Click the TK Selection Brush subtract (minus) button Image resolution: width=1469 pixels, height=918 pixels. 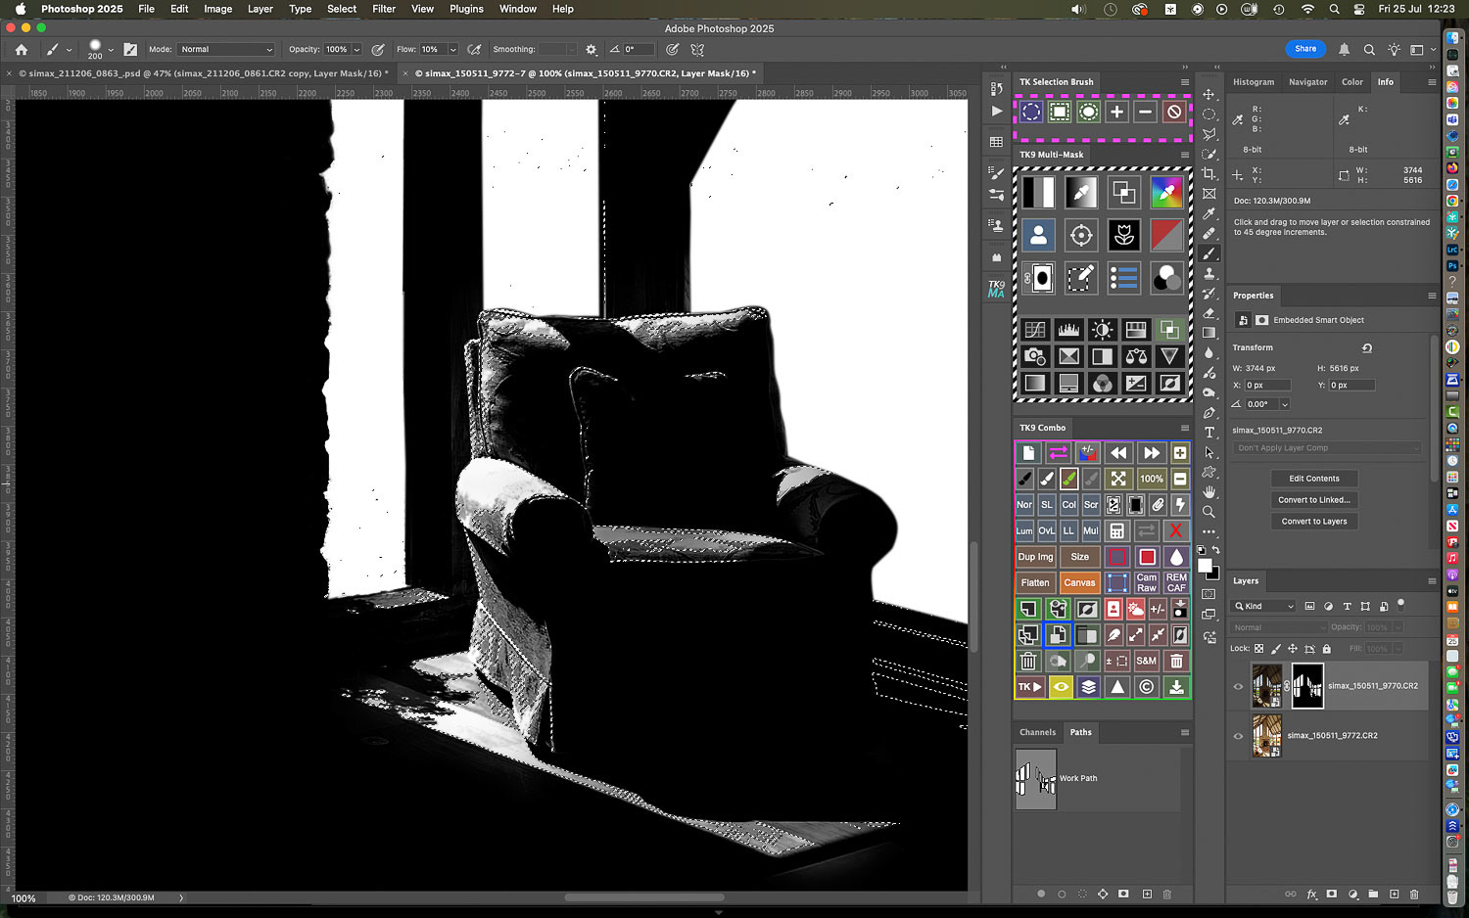pyautogui.click(x=1145, y=112)
